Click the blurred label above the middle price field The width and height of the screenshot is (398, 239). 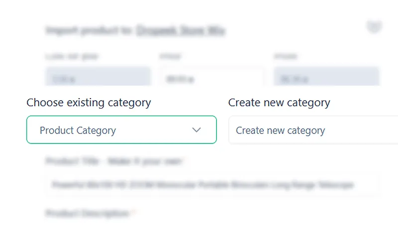[x=171, y=57]
